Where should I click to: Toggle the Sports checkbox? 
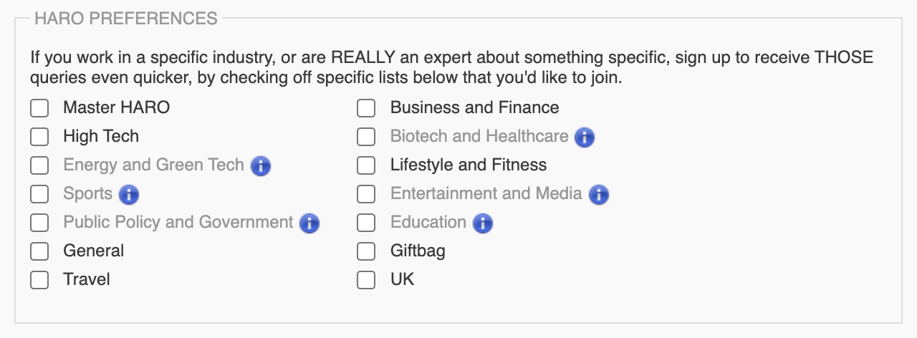[x=39, y=194]
